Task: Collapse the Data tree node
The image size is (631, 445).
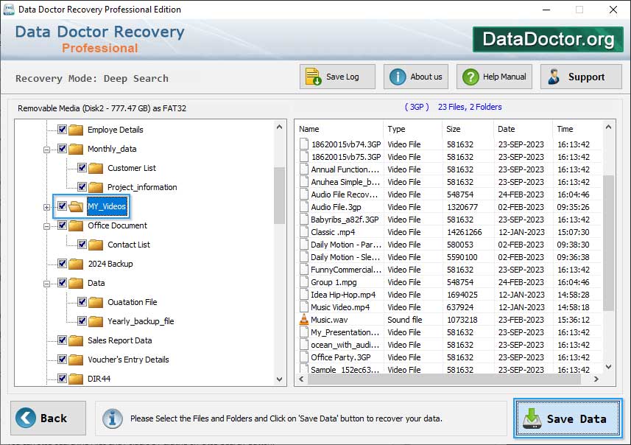Action: (x=46, y=284)
